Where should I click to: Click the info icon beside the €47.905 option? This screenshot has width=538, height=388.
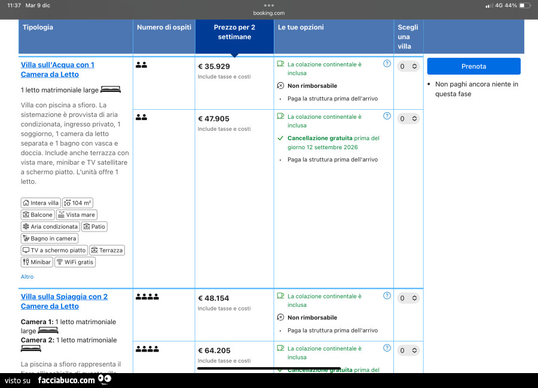pyautogui.click(x=387, y=116)
